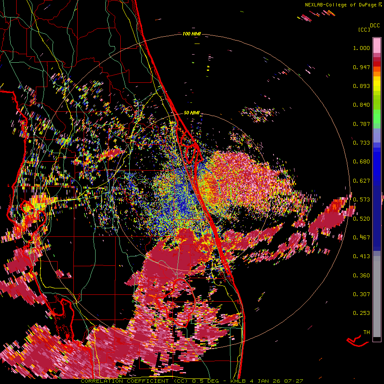384x384 pixels.
Task: Click the DCC label above color scale
Action: [375, 26]
